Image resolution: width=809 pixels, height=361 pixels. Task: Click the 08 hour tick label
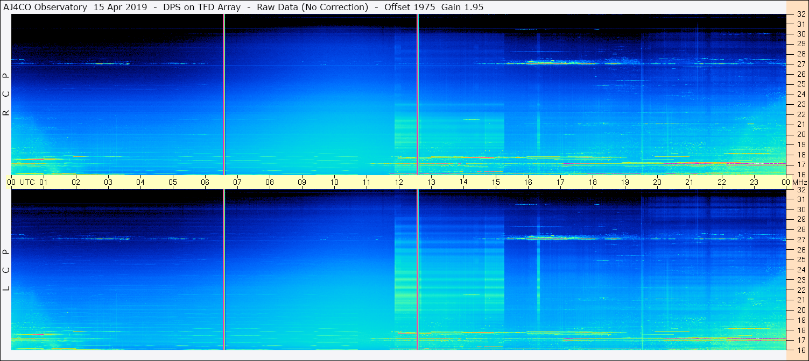tap(270, 182)
